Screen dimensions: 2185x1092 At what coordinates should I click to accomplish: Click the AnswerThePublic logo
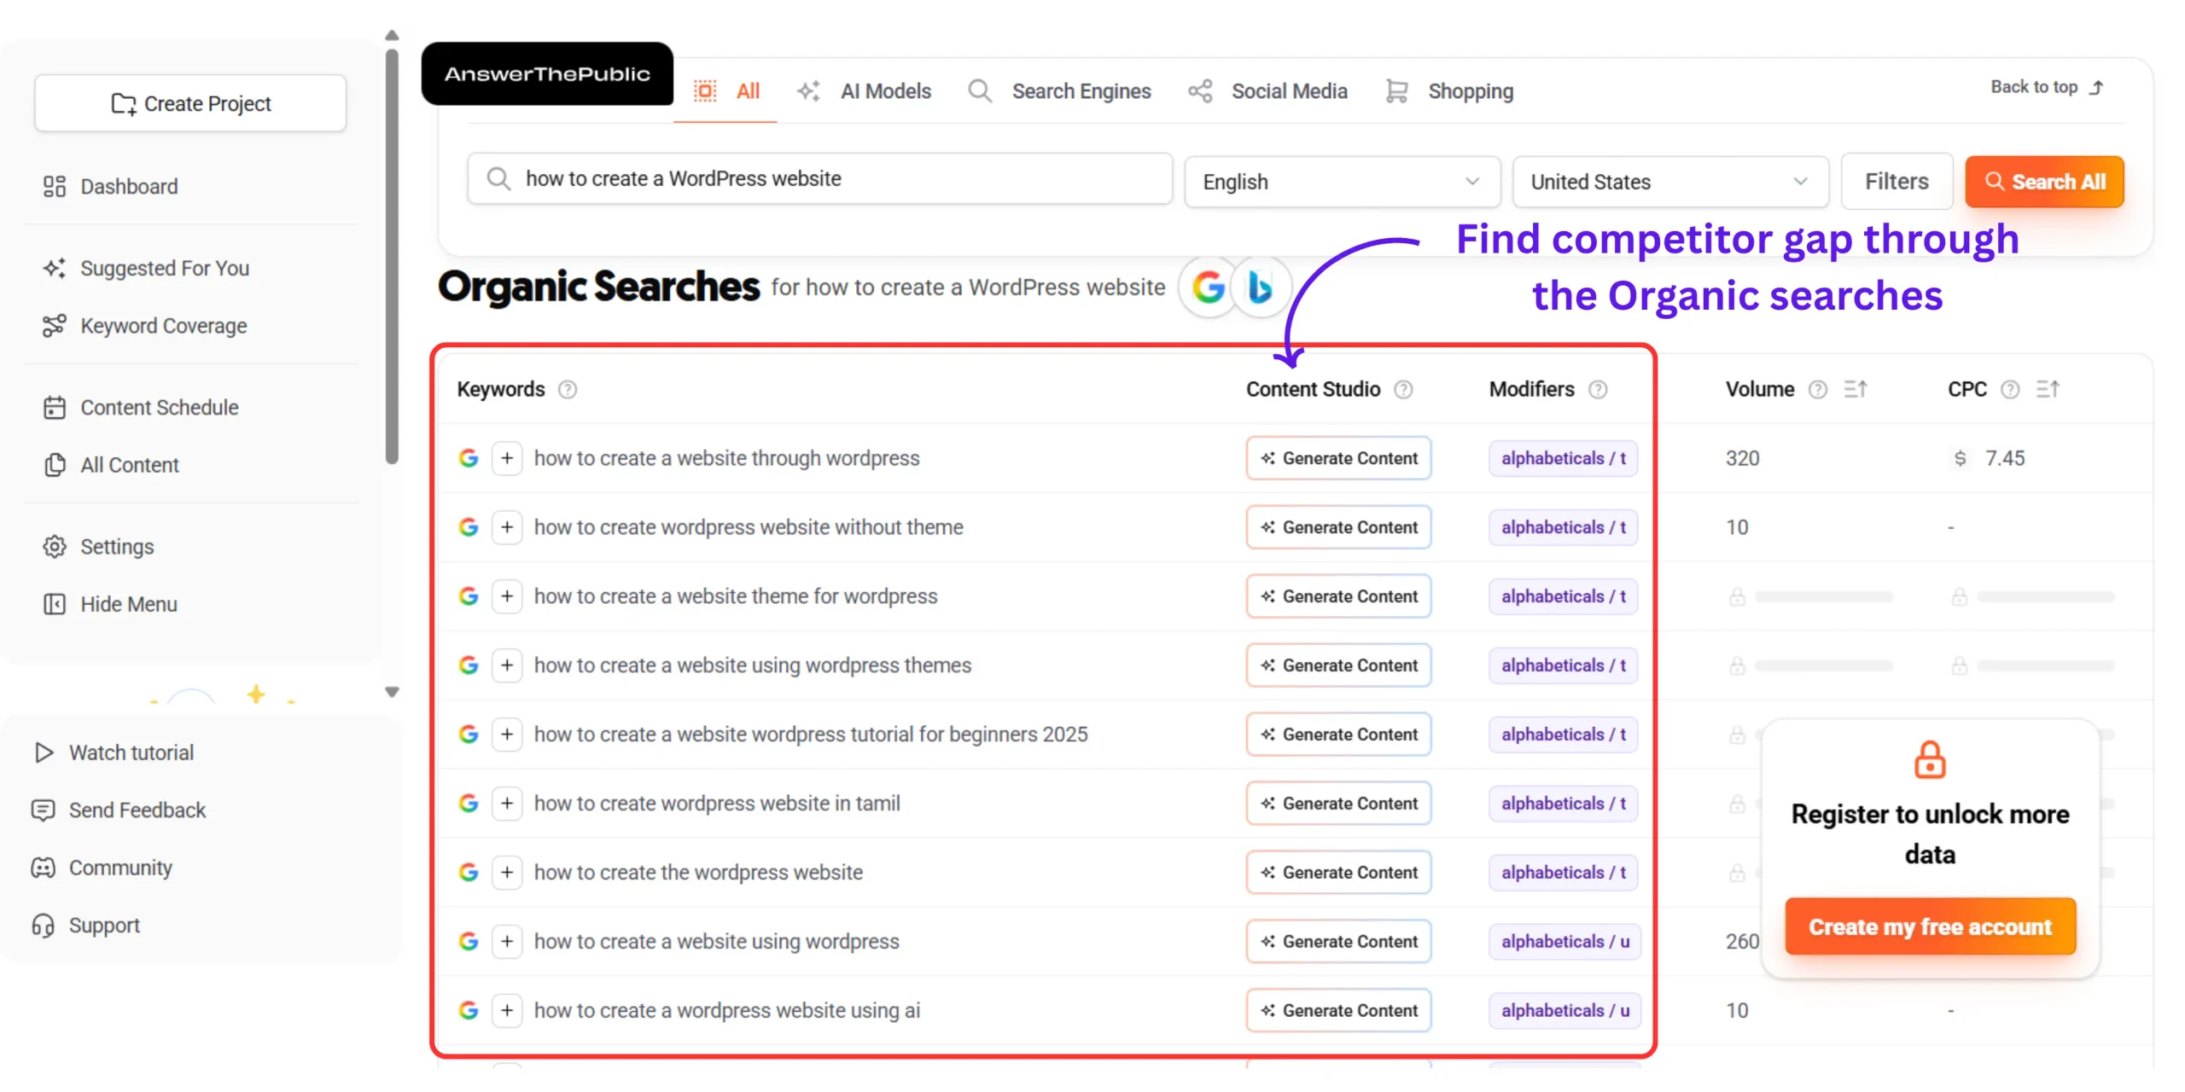point(547,73)
